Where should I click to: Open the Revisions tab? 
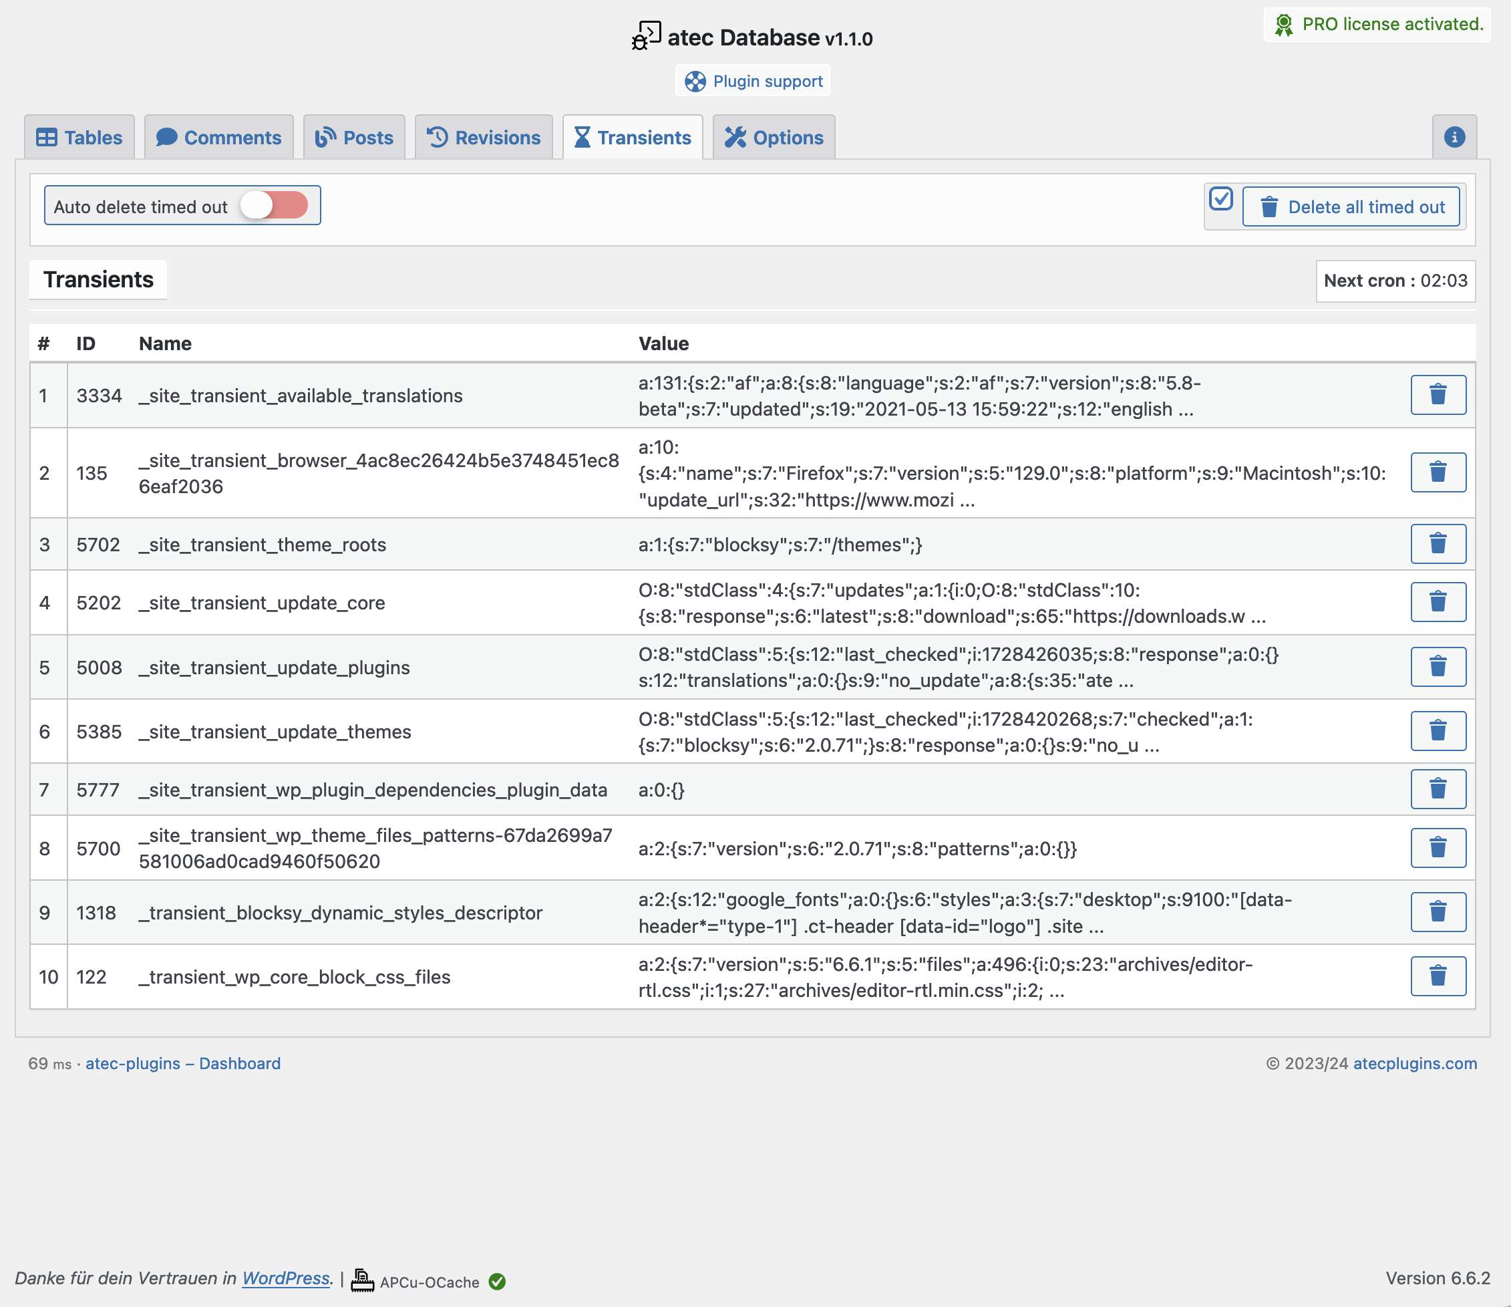(484, 137)
